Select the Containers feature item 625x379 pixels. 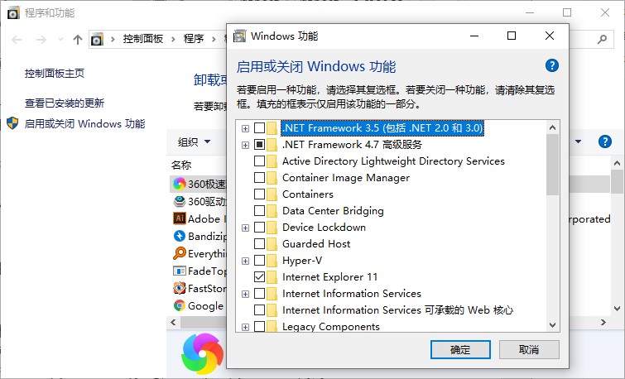pos(307,194)
